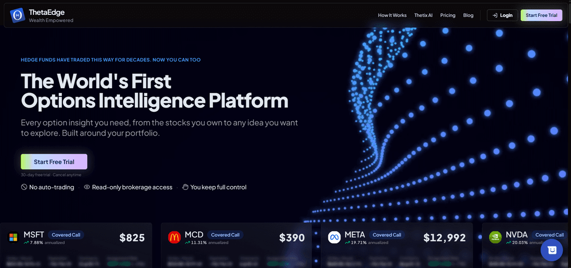Click the MSFT ticker text

[34, 235]
